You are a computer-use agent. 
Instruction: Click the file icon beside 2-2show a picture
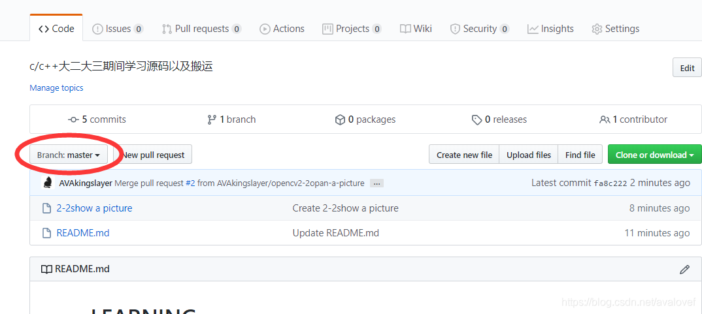coord(46,208)
